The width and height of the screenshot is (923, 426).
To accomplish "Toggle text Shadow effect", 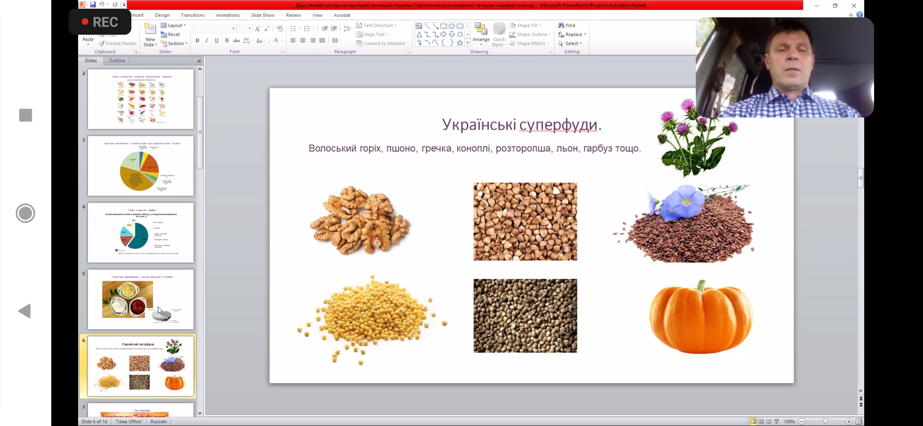I will coord(226,41).
